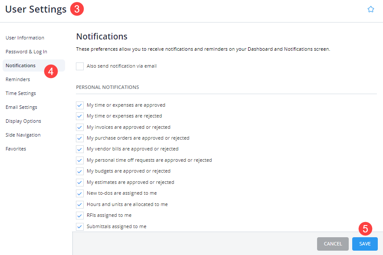Disable my budgets are approved or rejected
Screen dimensions: 383x255
click(79, 171)
